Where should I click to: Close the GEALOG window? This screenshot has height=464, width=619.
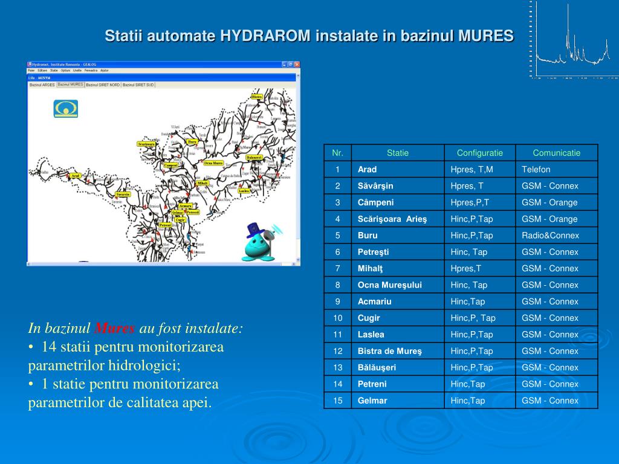[297, 64]
